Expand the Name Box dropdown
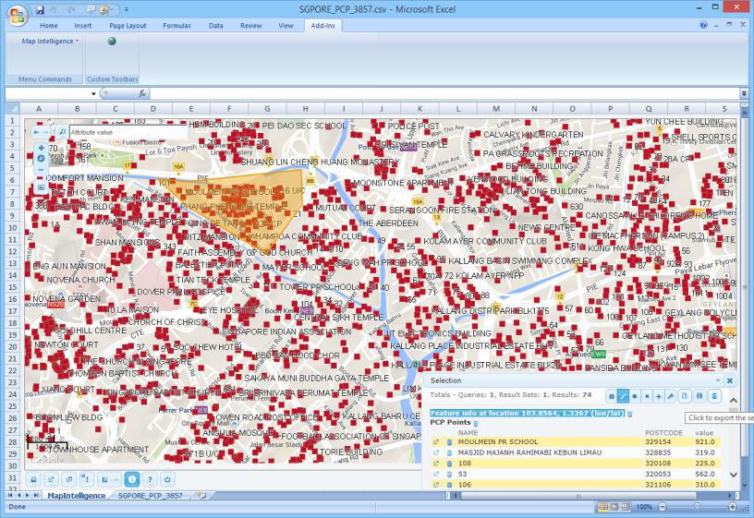Image resolution: width=754 pixels, height=518 pixels. [x=93, y=93]
